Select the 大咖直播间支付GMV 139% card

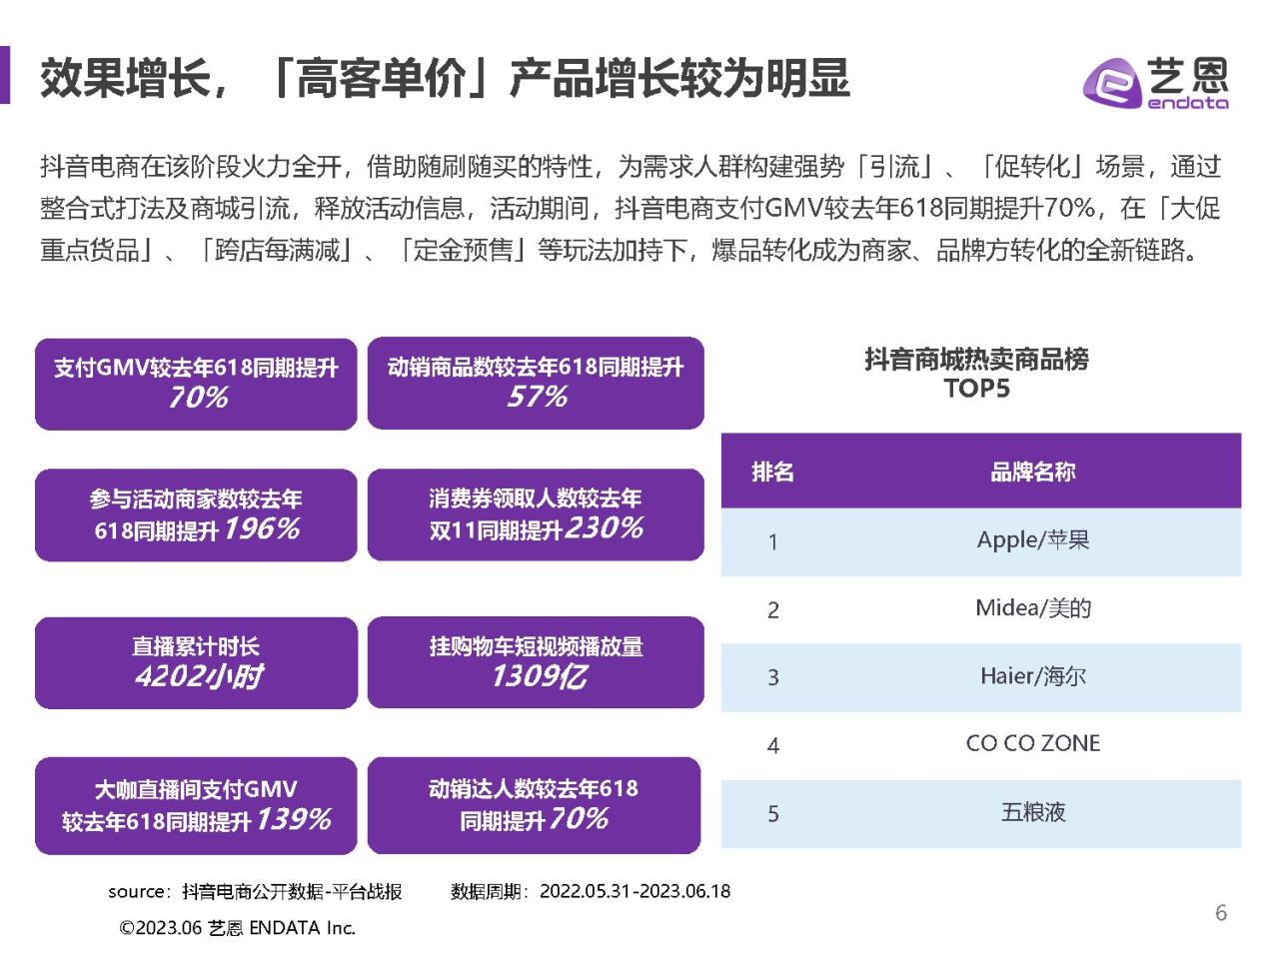click(x=196, y=805)
